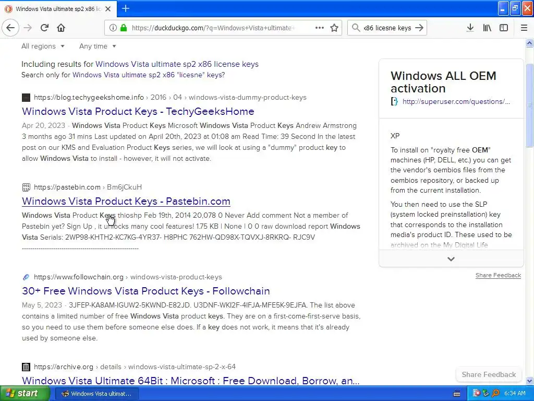Screen dimensions: 534x401
Task: Open a new tab with plus button
Action: click(125, 8)
